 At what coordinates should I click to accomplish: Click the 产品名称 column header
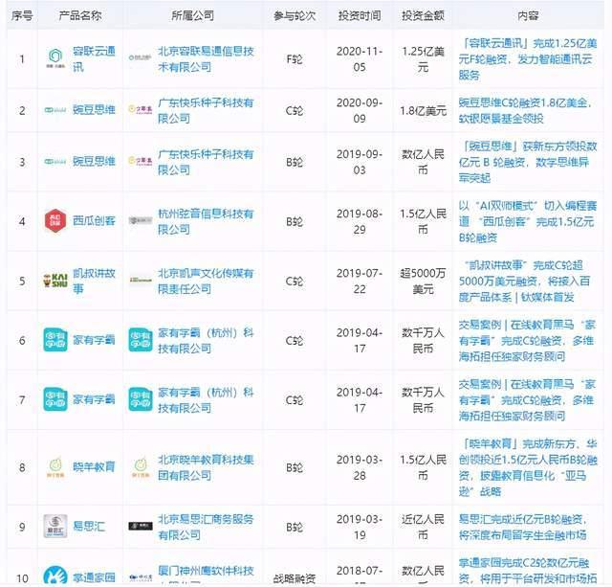(80, 15)
